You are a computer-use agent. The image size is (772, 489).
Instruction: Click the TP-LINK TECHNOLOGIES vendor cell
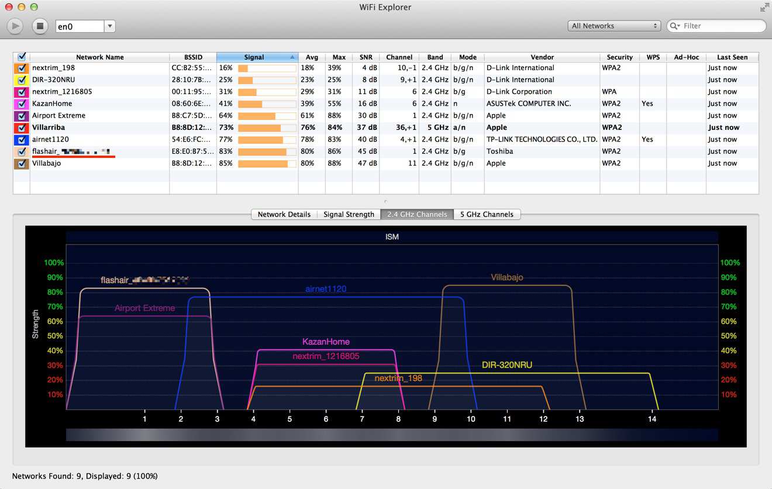(x=542, y=140)
